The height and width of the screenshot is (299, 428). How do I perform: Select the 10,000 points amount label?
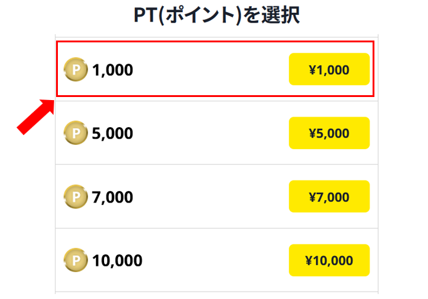(x=117, y=261)
